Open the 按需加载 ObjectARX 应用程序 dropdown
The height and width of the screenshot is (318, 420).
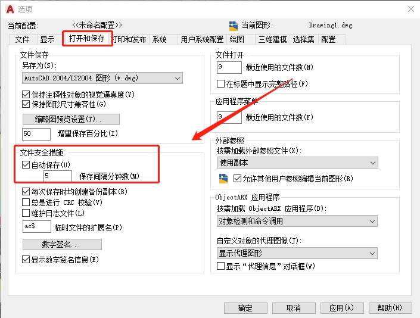point(297,222)
